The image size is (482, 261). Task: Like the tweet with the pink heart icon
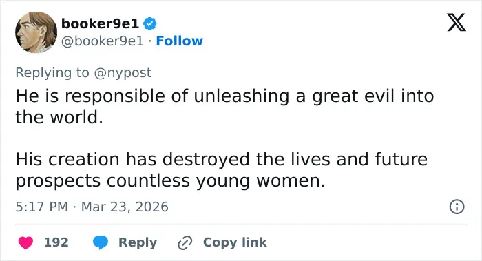pos(26,242)
